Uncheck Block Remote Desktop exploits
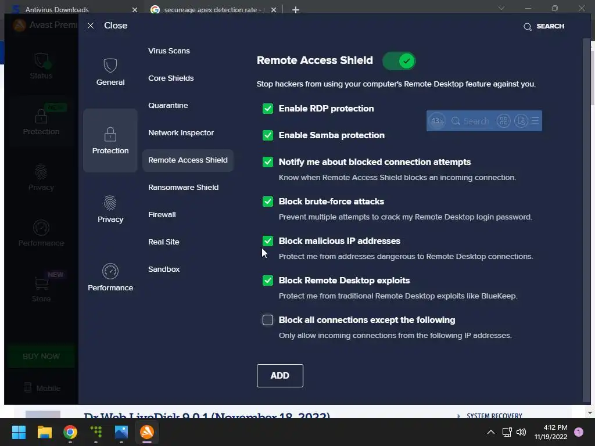Viewport: 595px width, 446px height. point(268,280)
